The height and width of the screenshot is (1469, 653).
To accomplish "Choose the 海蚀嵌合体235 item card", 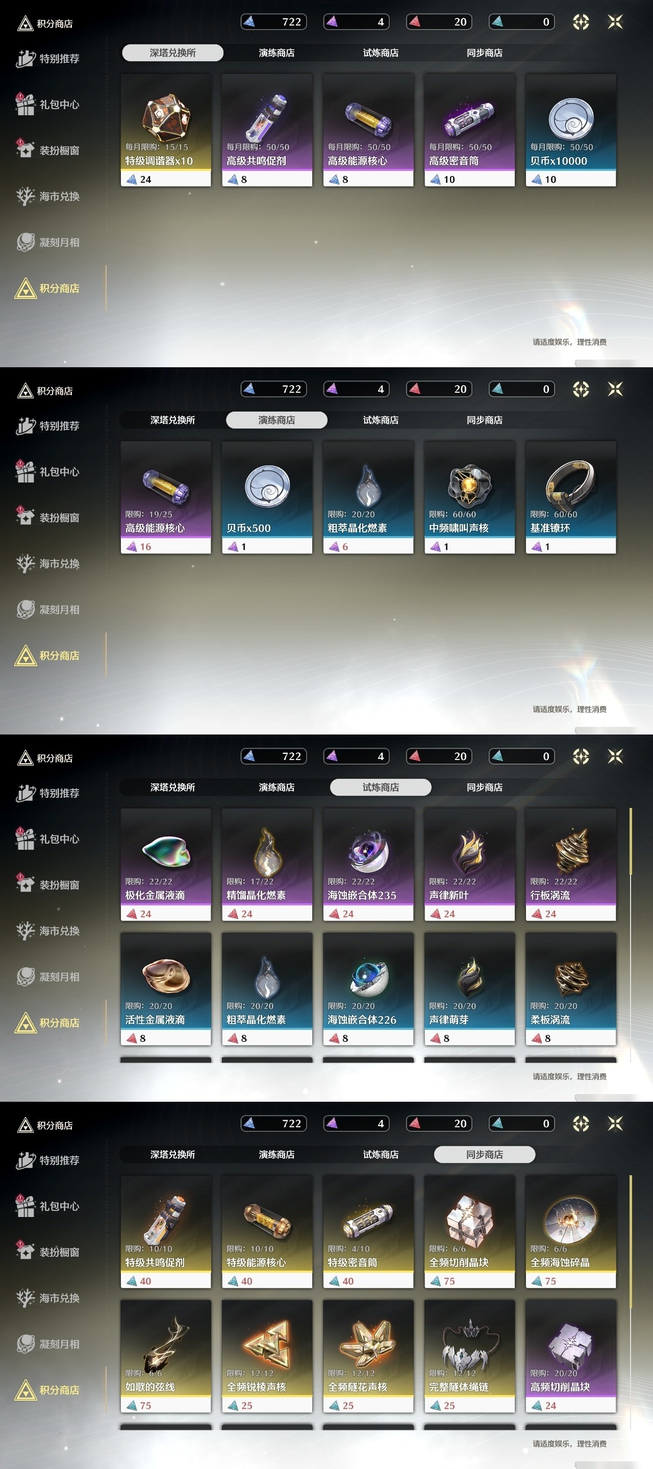I will (x=368, y=865).
